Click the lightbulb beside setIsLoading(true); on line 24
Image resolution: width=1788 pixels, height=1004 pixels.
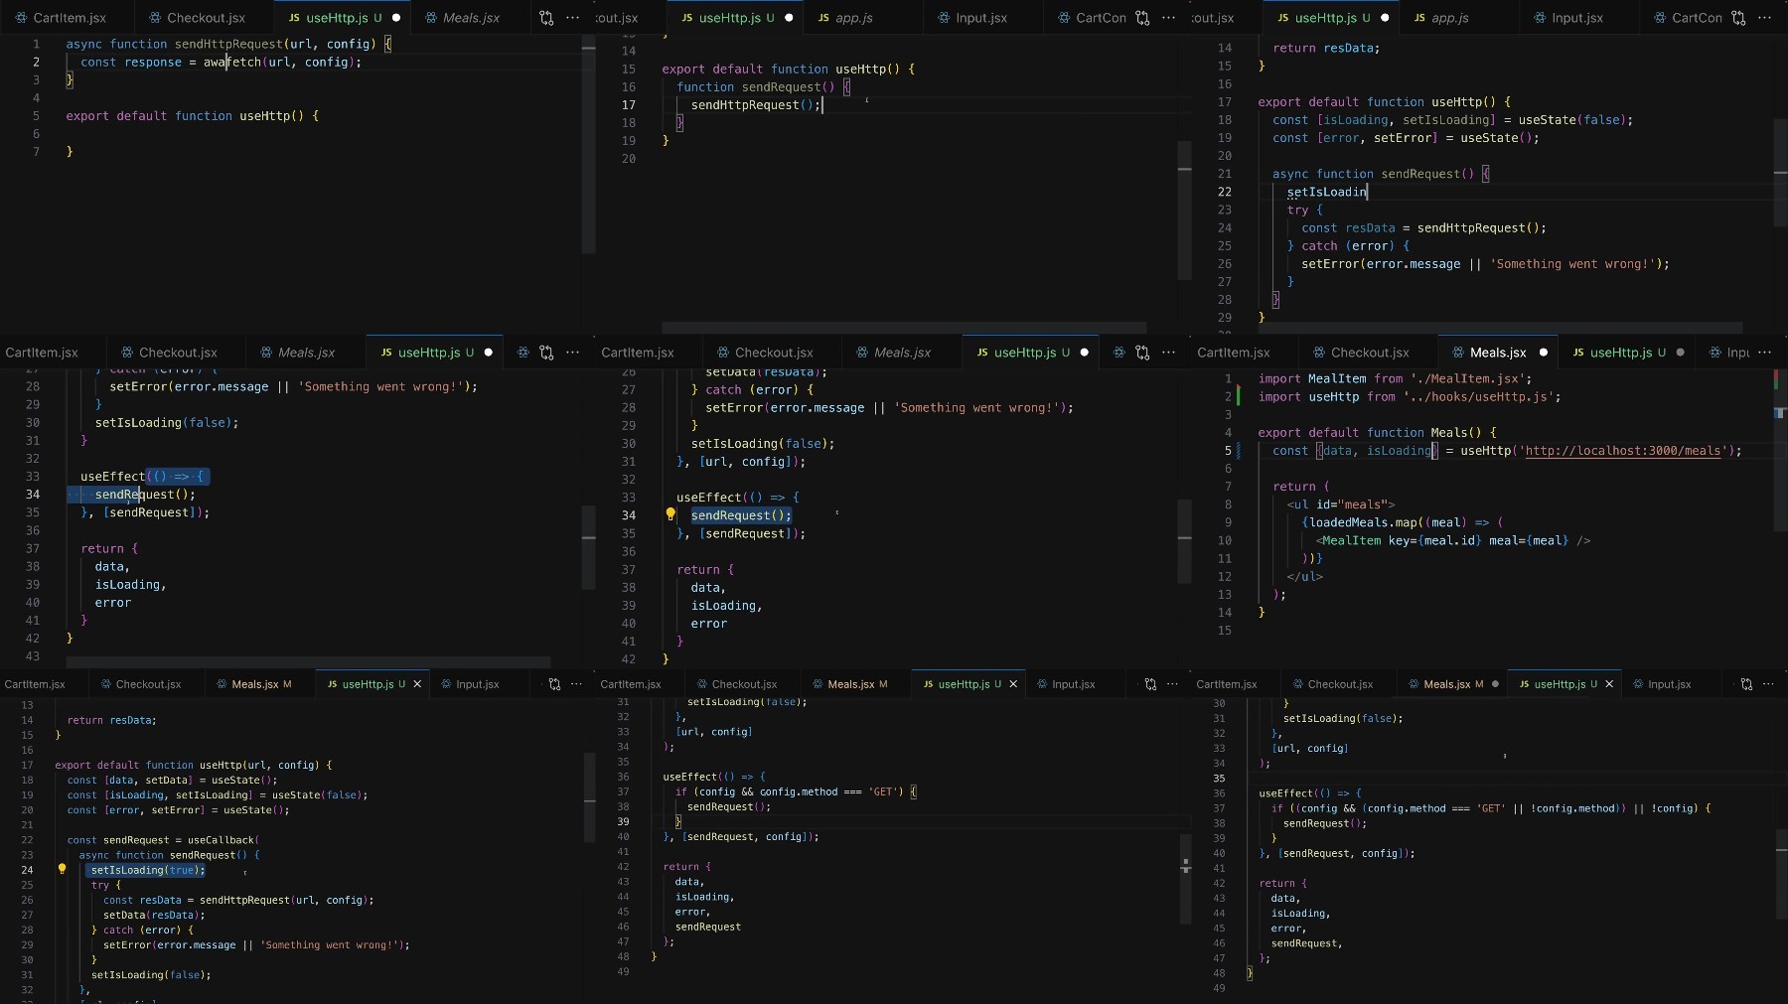click(62, 869)
